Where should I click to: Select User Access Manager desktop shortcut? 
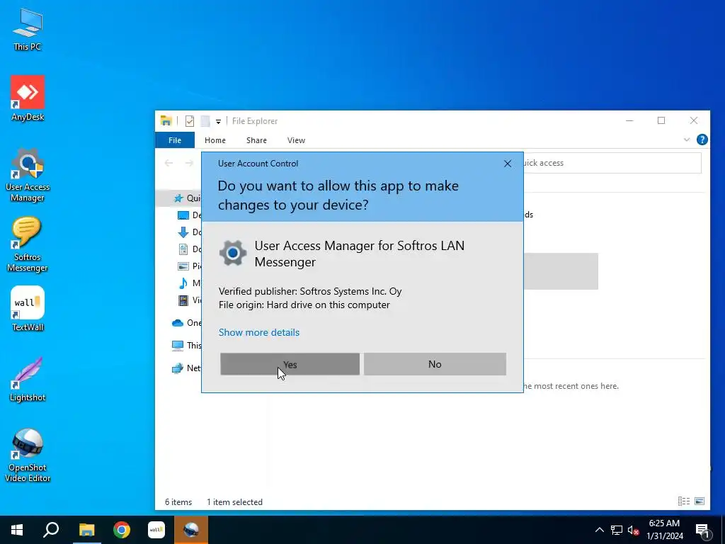pos(28,175)
